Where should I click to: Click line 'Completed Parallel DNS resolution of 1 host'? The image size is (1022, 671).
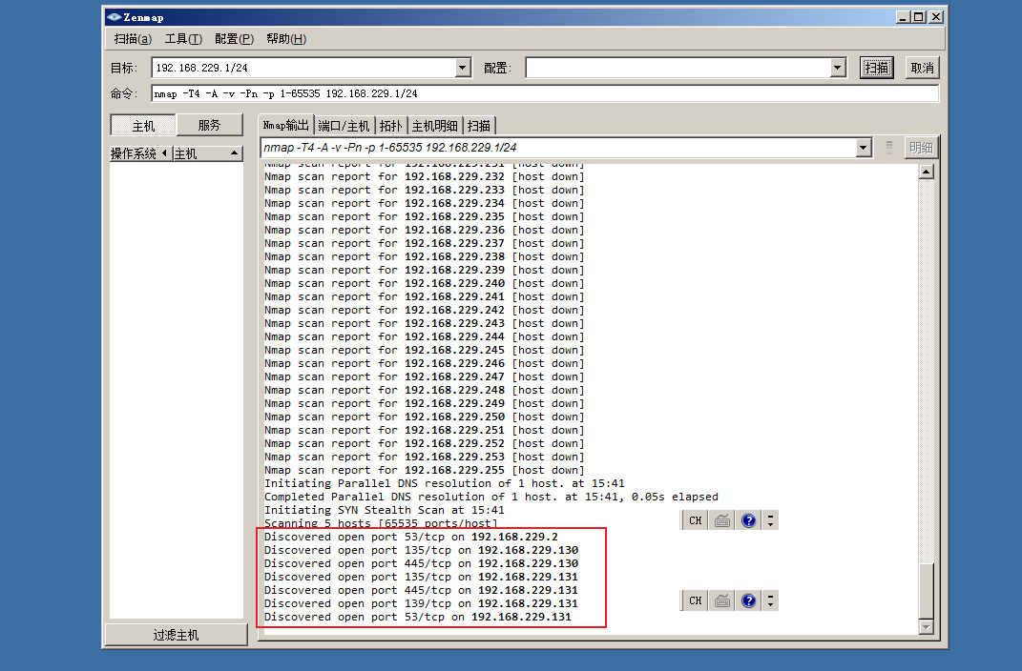[491, 498]
